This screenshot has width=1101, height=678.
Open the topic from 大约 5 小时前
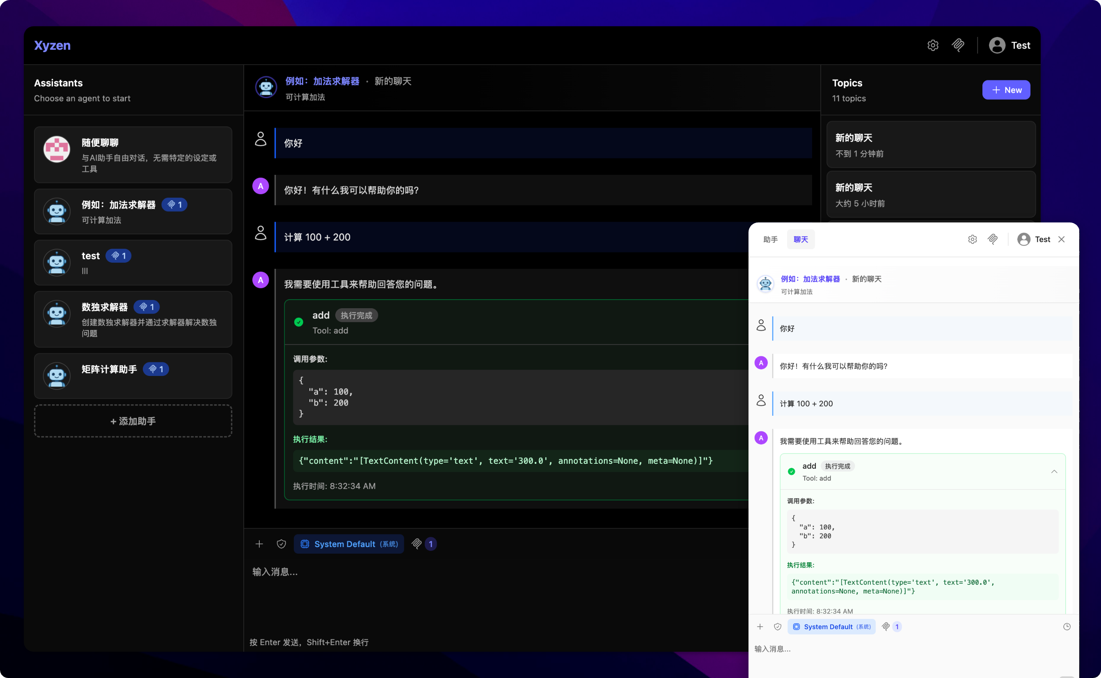931,195
